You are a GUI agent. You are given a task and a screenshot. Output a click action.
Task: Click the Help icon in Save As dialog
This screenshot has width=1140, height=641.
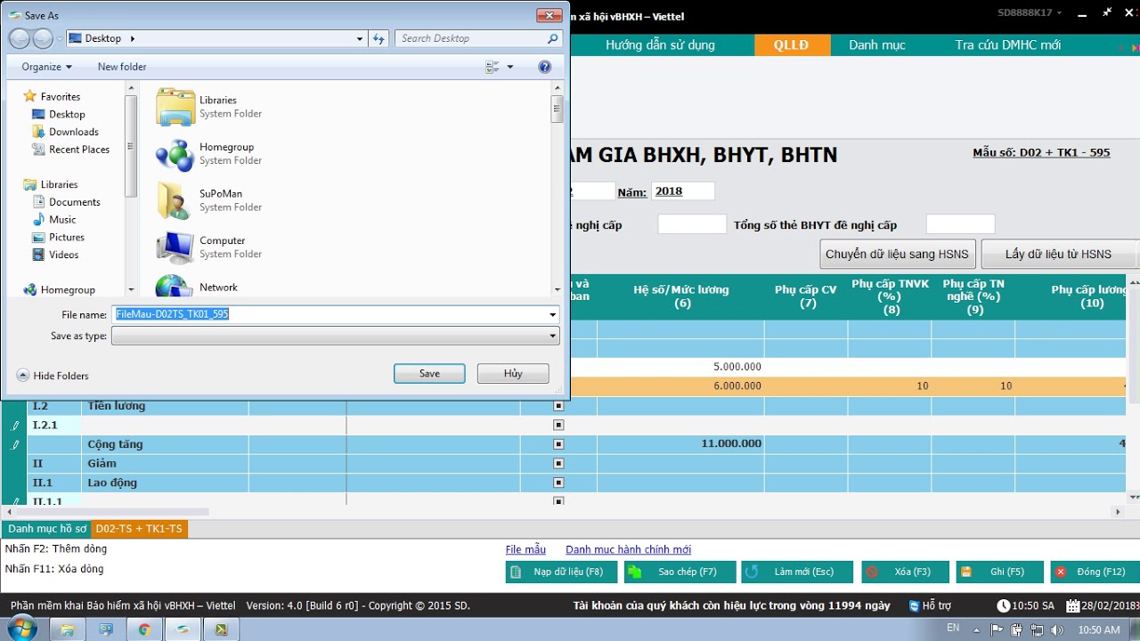pos(545,67)
